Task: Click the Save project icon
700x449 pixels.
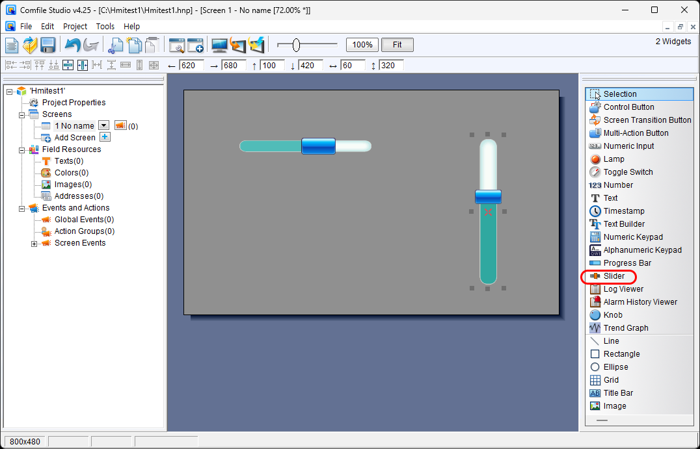Action: [47, 45]
